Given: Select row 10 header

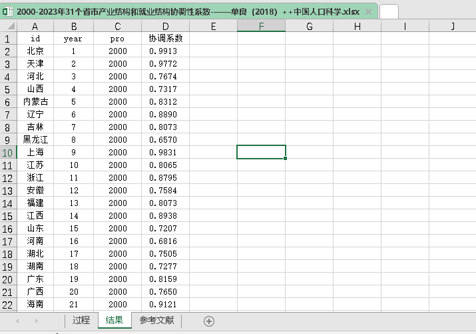Looking at the screenshot, I should (8, 153).
